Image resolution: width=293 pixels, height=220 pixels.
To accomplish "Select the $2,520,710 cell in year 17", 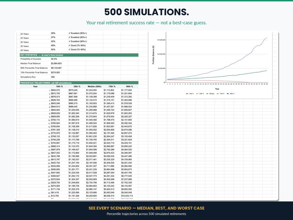I will 109,143.
